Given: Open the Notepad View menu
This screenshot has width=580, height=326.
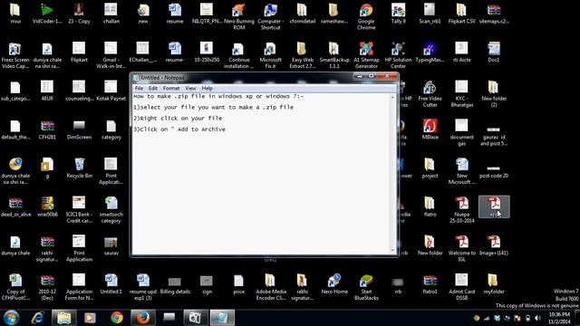Looking at the screenshot, I should click(x=190, y=89).
